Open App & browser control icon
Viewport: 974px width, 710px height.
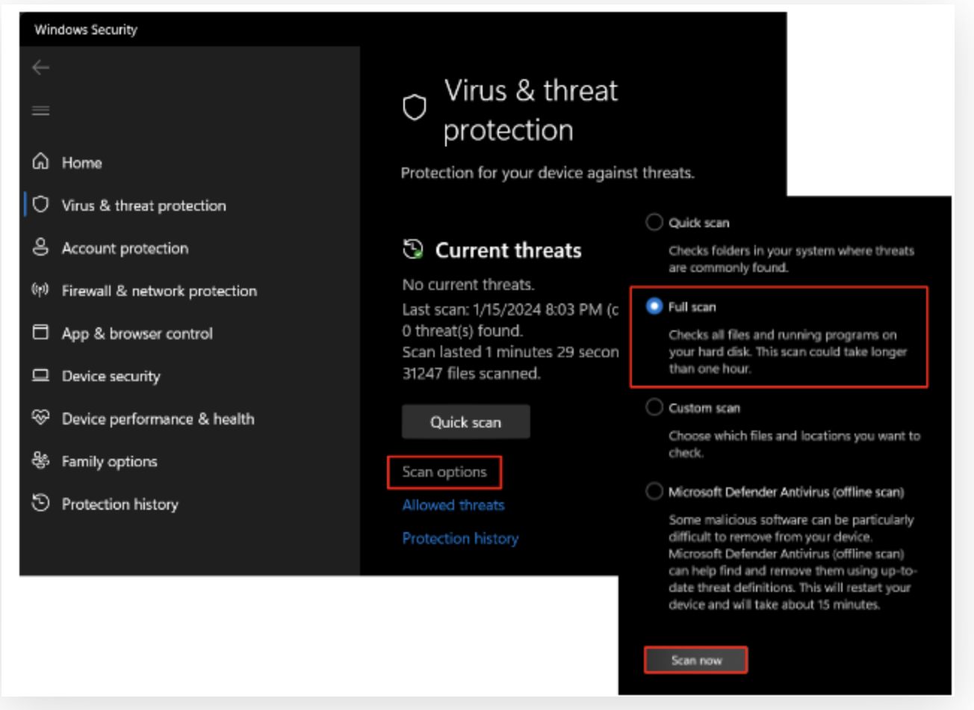[x=40, y=333]
